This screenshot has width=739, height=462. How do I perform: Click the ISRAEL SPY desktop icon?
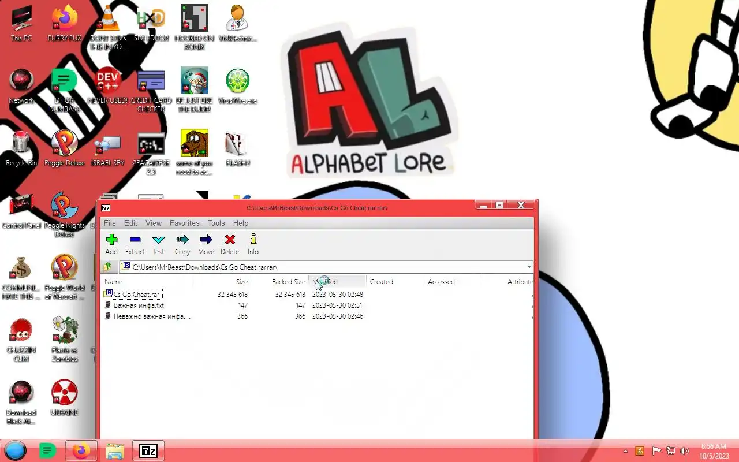107,149
